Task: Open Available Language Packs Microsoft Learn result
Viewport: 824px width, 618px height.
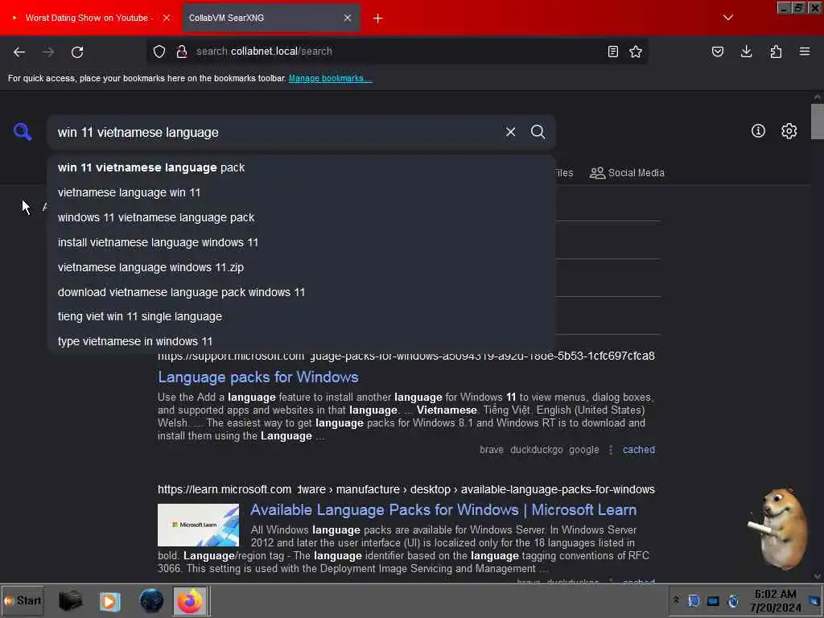Action: click(443, 509)
